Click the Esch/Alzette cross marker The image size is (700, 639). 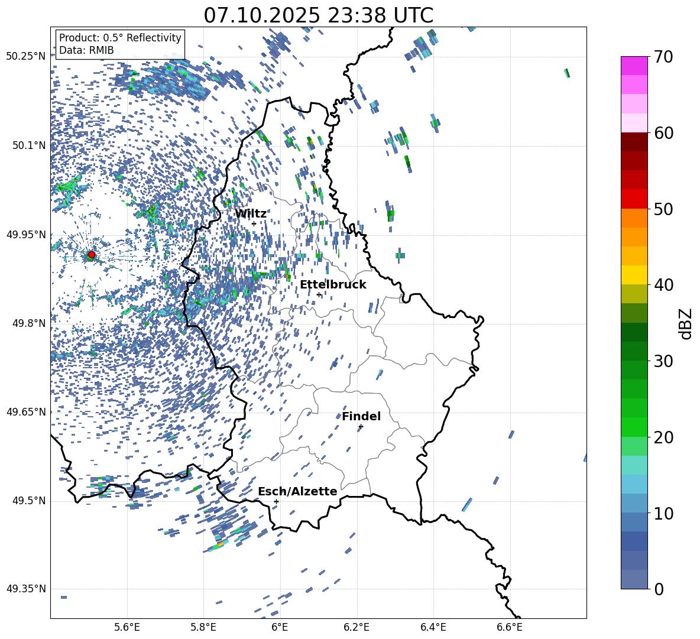(x=276, y=501)
